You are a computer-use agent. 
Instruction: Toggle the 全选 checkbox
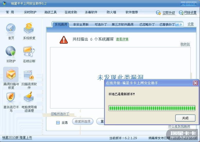(58, 123)
